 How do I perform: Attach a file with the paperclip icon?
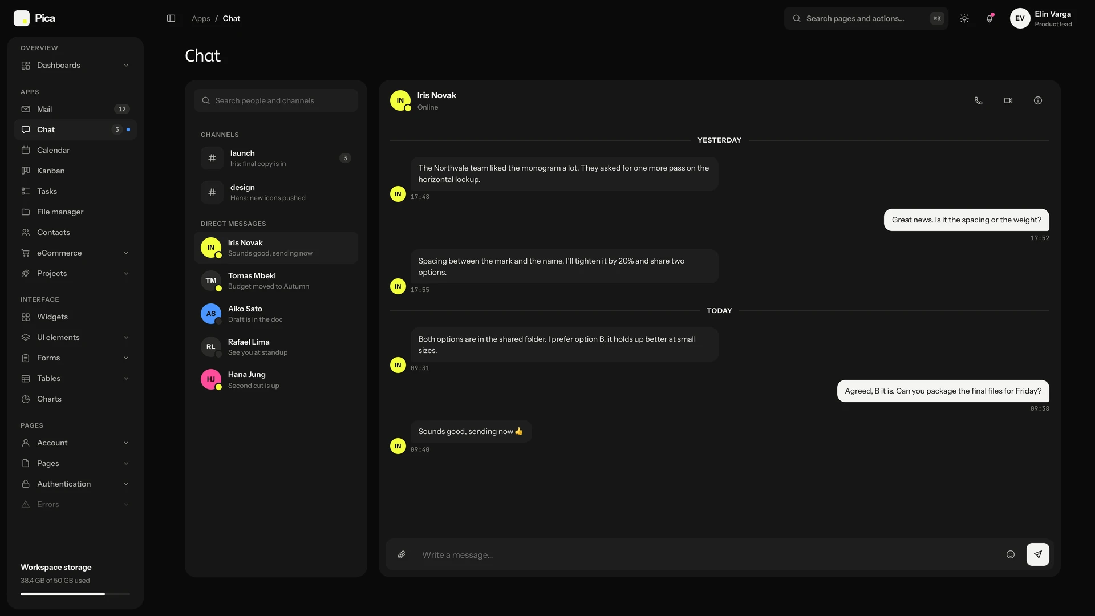click(401, 554)
